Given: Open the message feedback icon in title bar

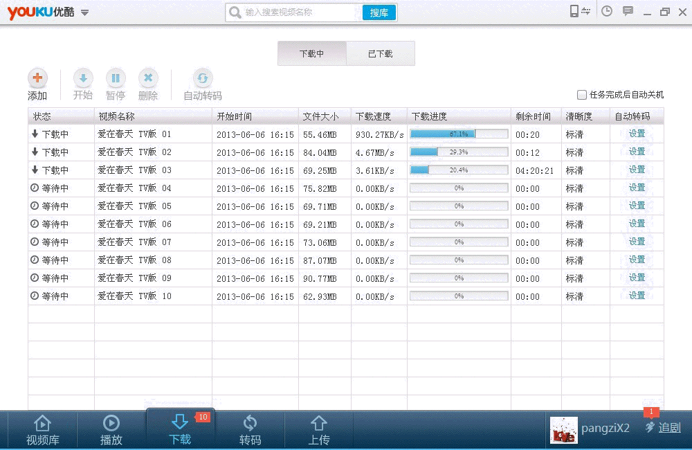Looking at the screenshot, I should tap(628, 11).
